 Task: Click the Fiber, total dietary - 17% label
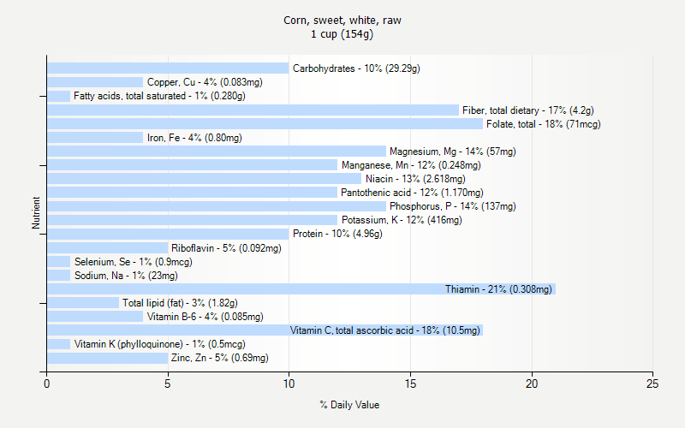coord(528,110)
